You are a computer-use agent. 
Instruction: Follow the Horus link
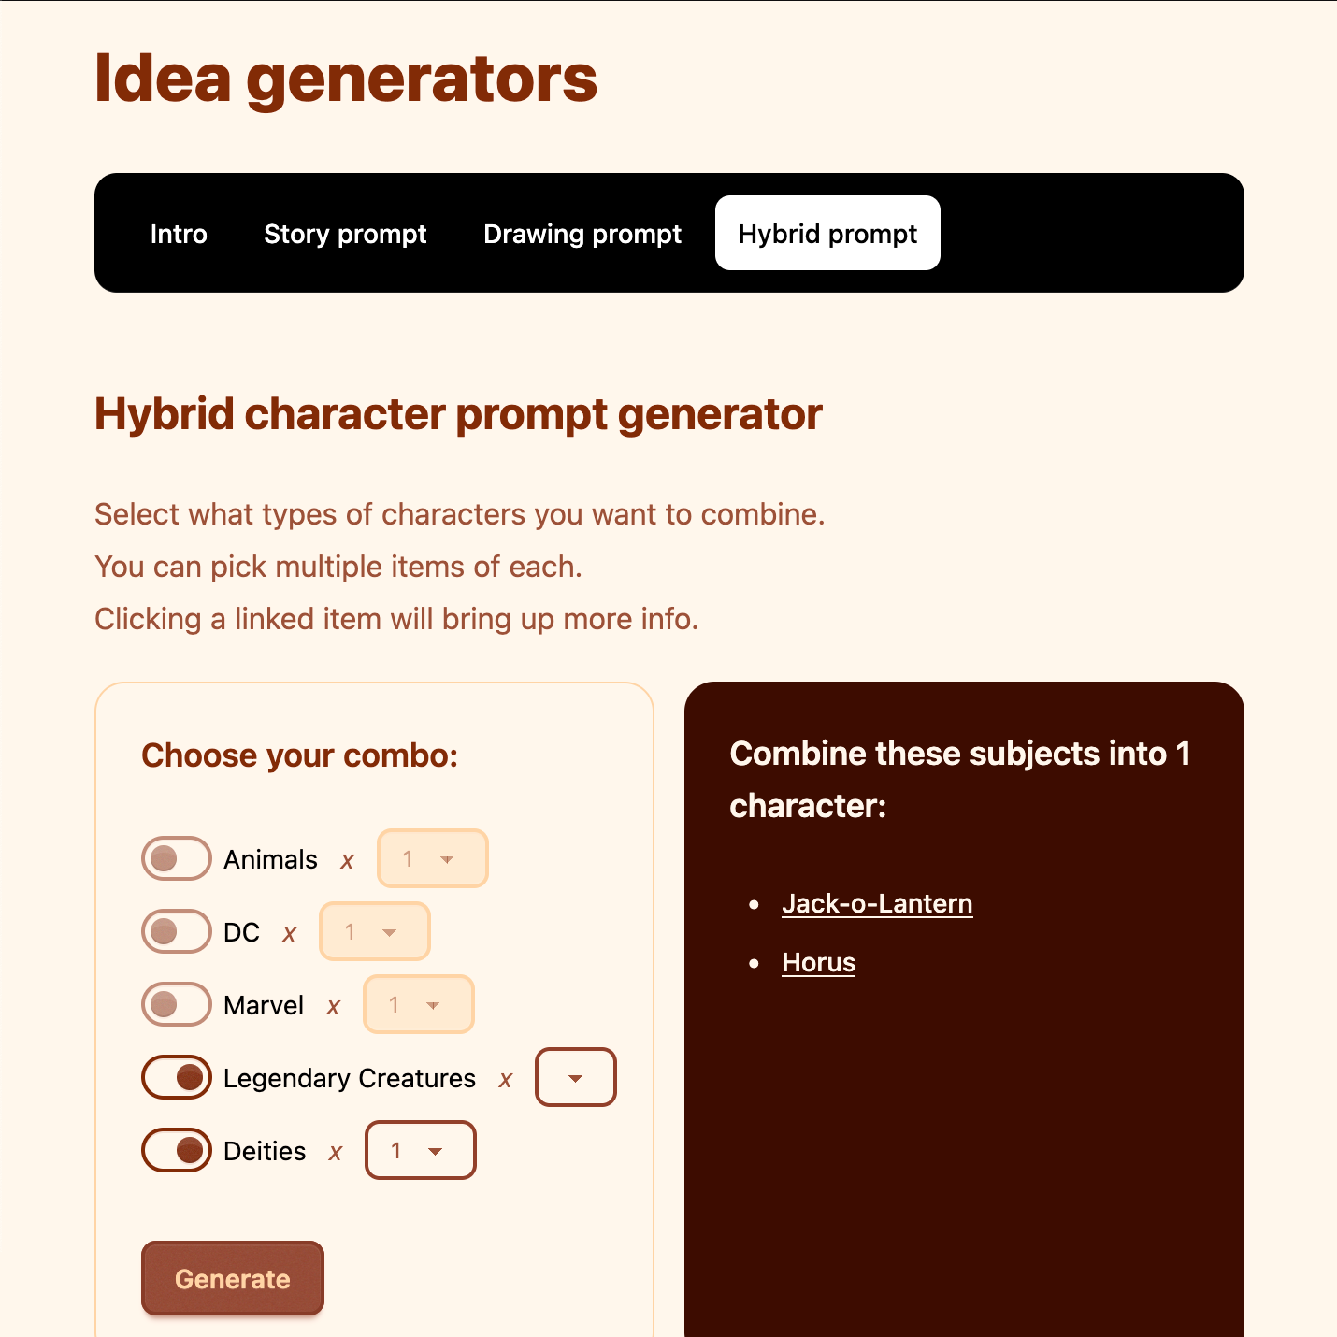[818, 962]
